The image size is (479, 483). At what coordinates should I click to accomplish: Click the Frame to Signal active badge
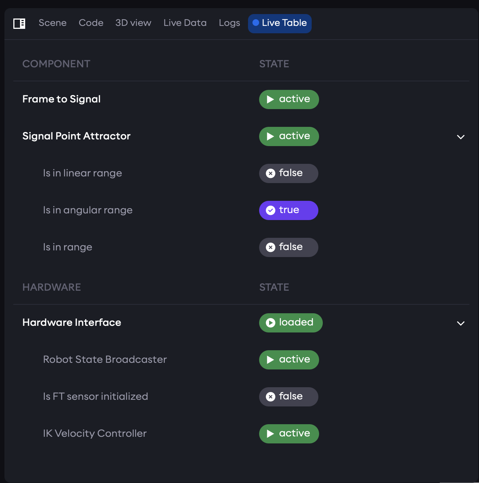tap(289, 99)
